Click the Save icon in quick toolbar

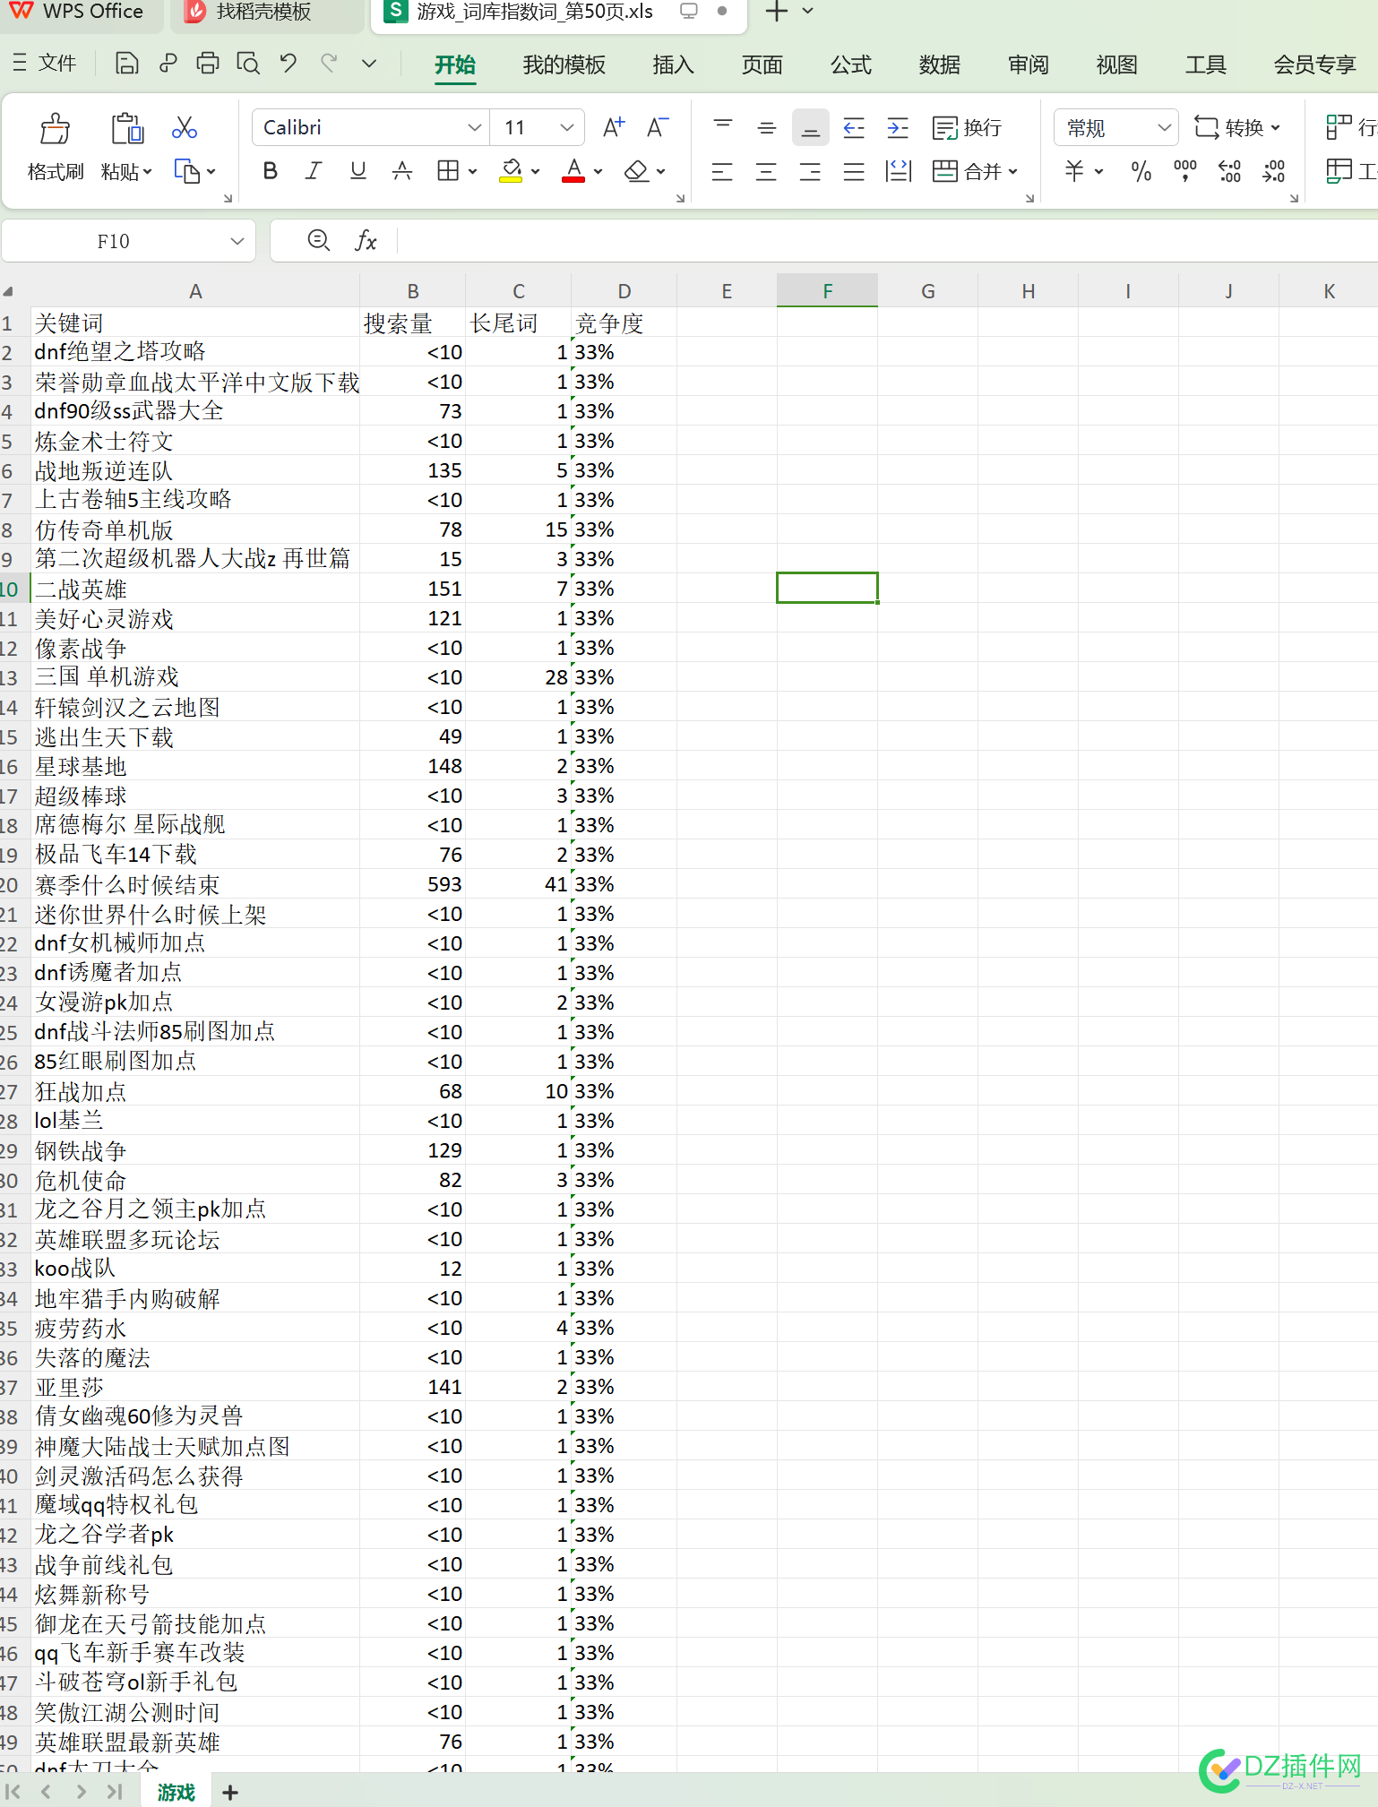127,64
